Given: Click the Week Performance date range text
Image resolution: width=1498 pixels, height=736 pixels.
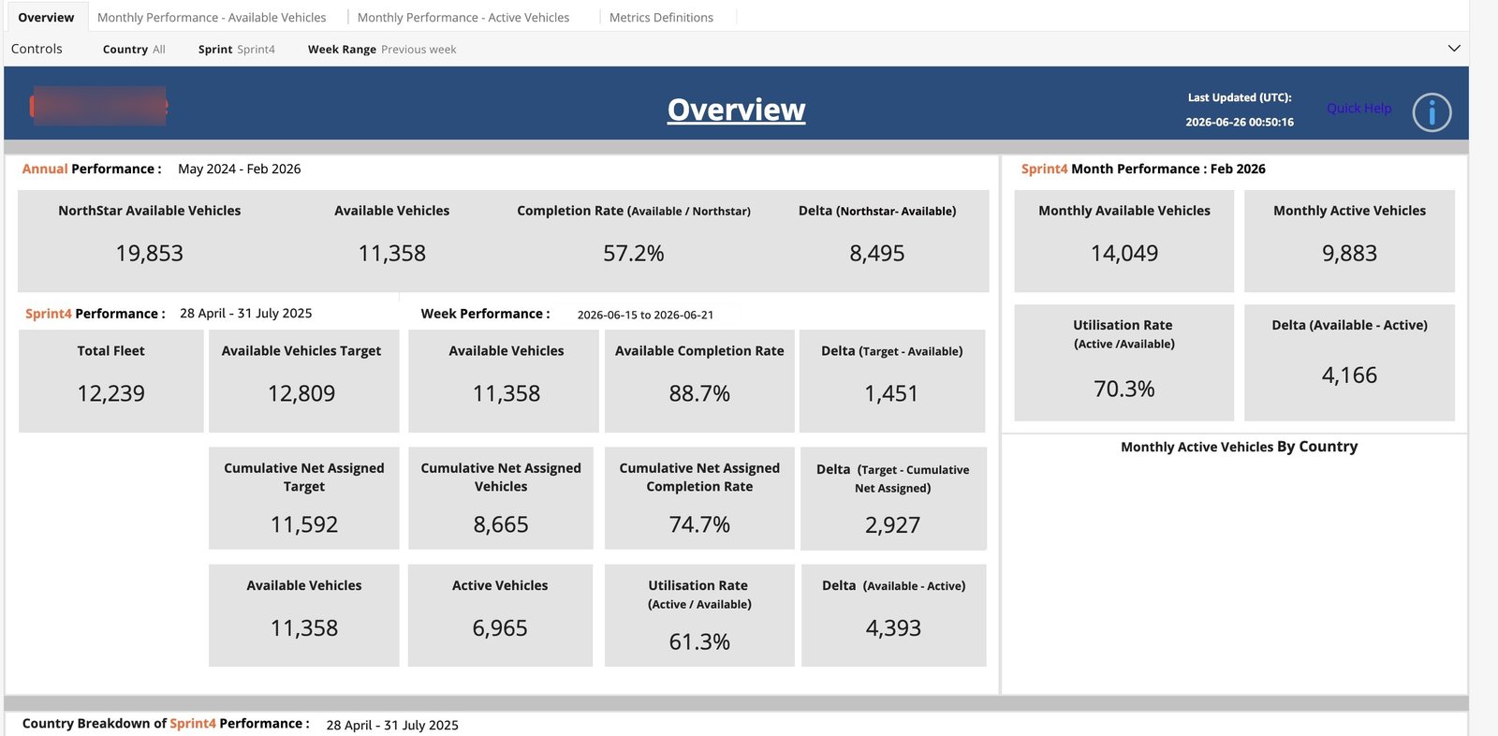Looking at the screenshot, I should [x=645, y=315].
